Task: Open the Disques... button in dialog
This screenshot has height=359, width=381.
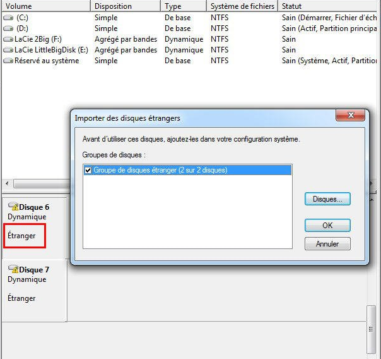Action: point(327,198)
